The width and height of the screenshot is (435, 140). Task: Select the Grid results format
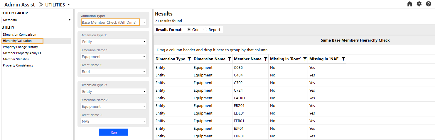189,30
